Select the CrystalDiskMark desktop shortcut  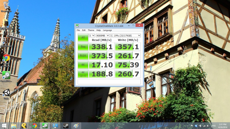pos(6,77)
